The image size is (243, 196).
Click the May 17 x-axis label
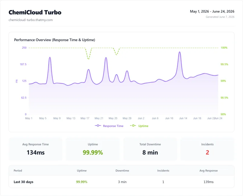[x=85, y=118]
